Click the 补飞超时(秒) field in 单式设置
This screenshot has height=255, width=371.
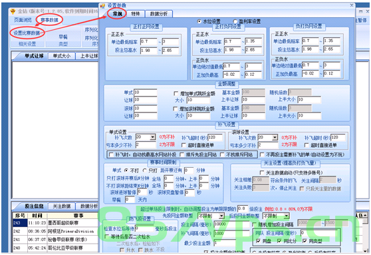click(215, 137)
